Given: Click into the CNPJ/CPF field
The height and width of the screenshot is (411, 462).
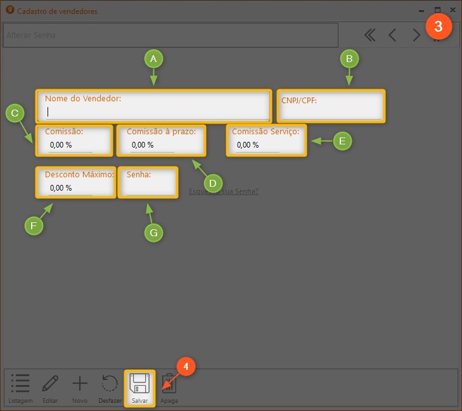Looking at the screenshot, I should coord(331,112).
